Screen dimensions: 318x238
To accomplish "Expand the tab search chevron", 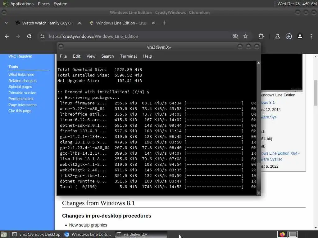I will point(6,23).
